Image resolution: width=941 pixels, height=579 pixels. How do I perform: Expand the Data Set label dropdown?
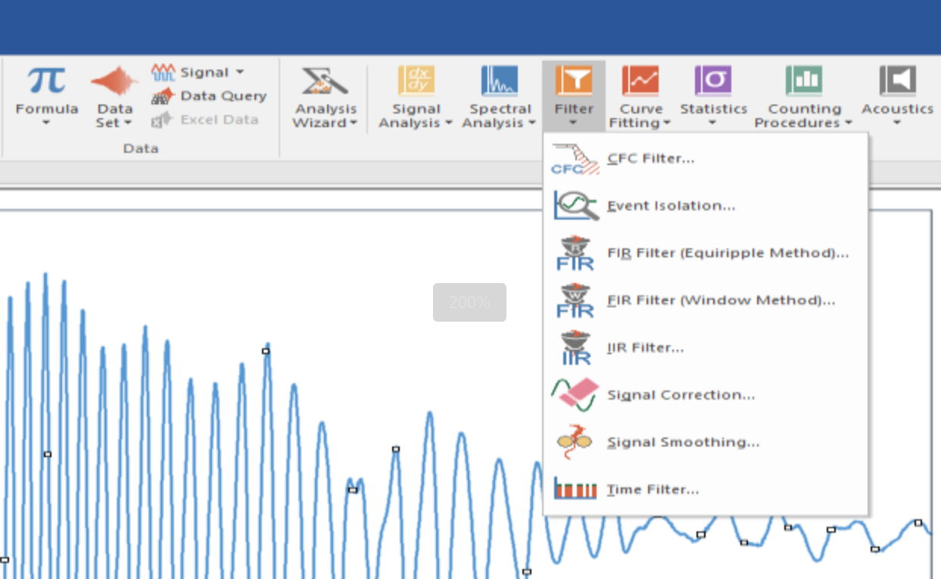pyautogui.click(x=114, y=116)
